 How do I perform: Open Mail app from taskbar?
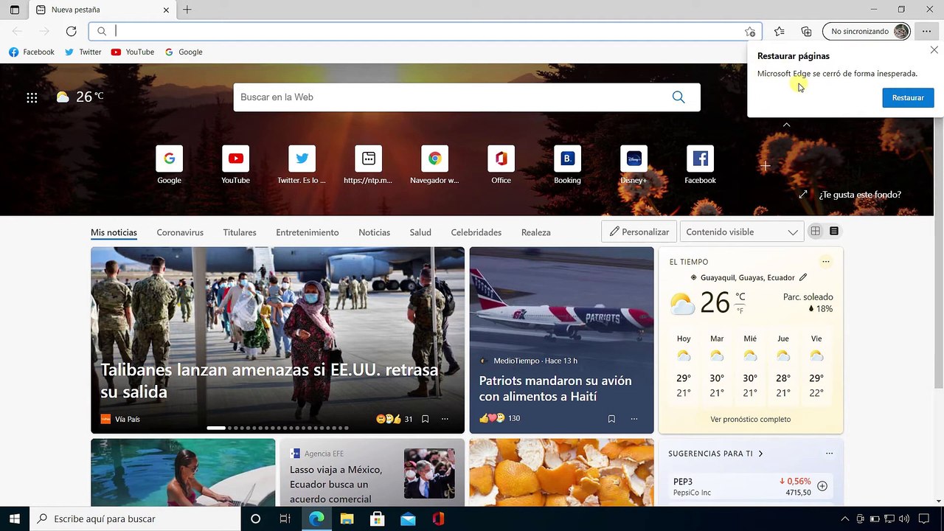(x=408, y=518)
